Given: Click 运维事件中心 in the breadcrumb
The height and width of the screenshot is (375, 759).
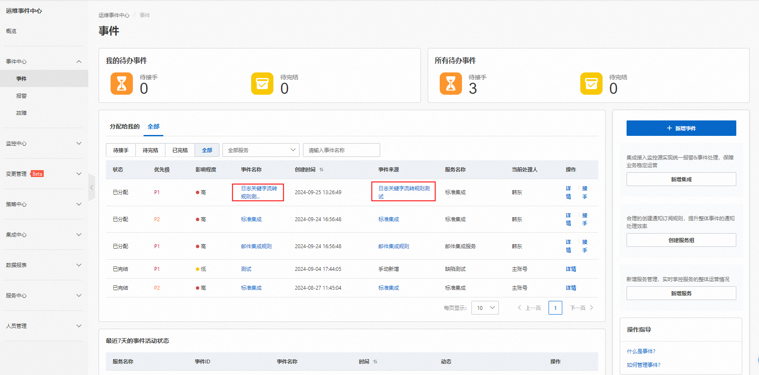Looking at the screenshot, I should click(114, 15).
